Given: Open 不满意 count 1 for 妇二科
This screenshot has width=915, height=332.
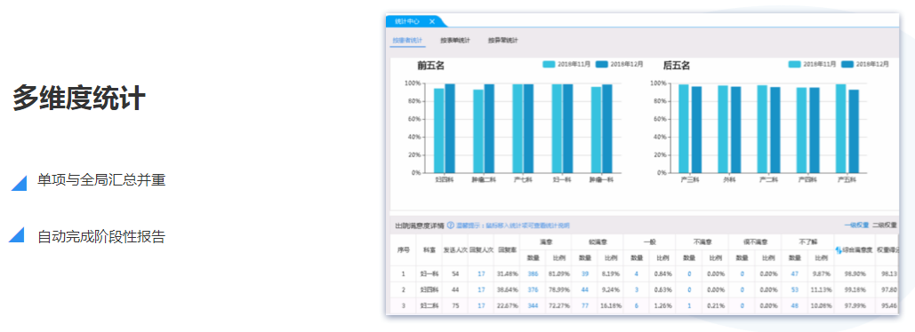Looking at the screenshot, I should click(x=689, y=305).
